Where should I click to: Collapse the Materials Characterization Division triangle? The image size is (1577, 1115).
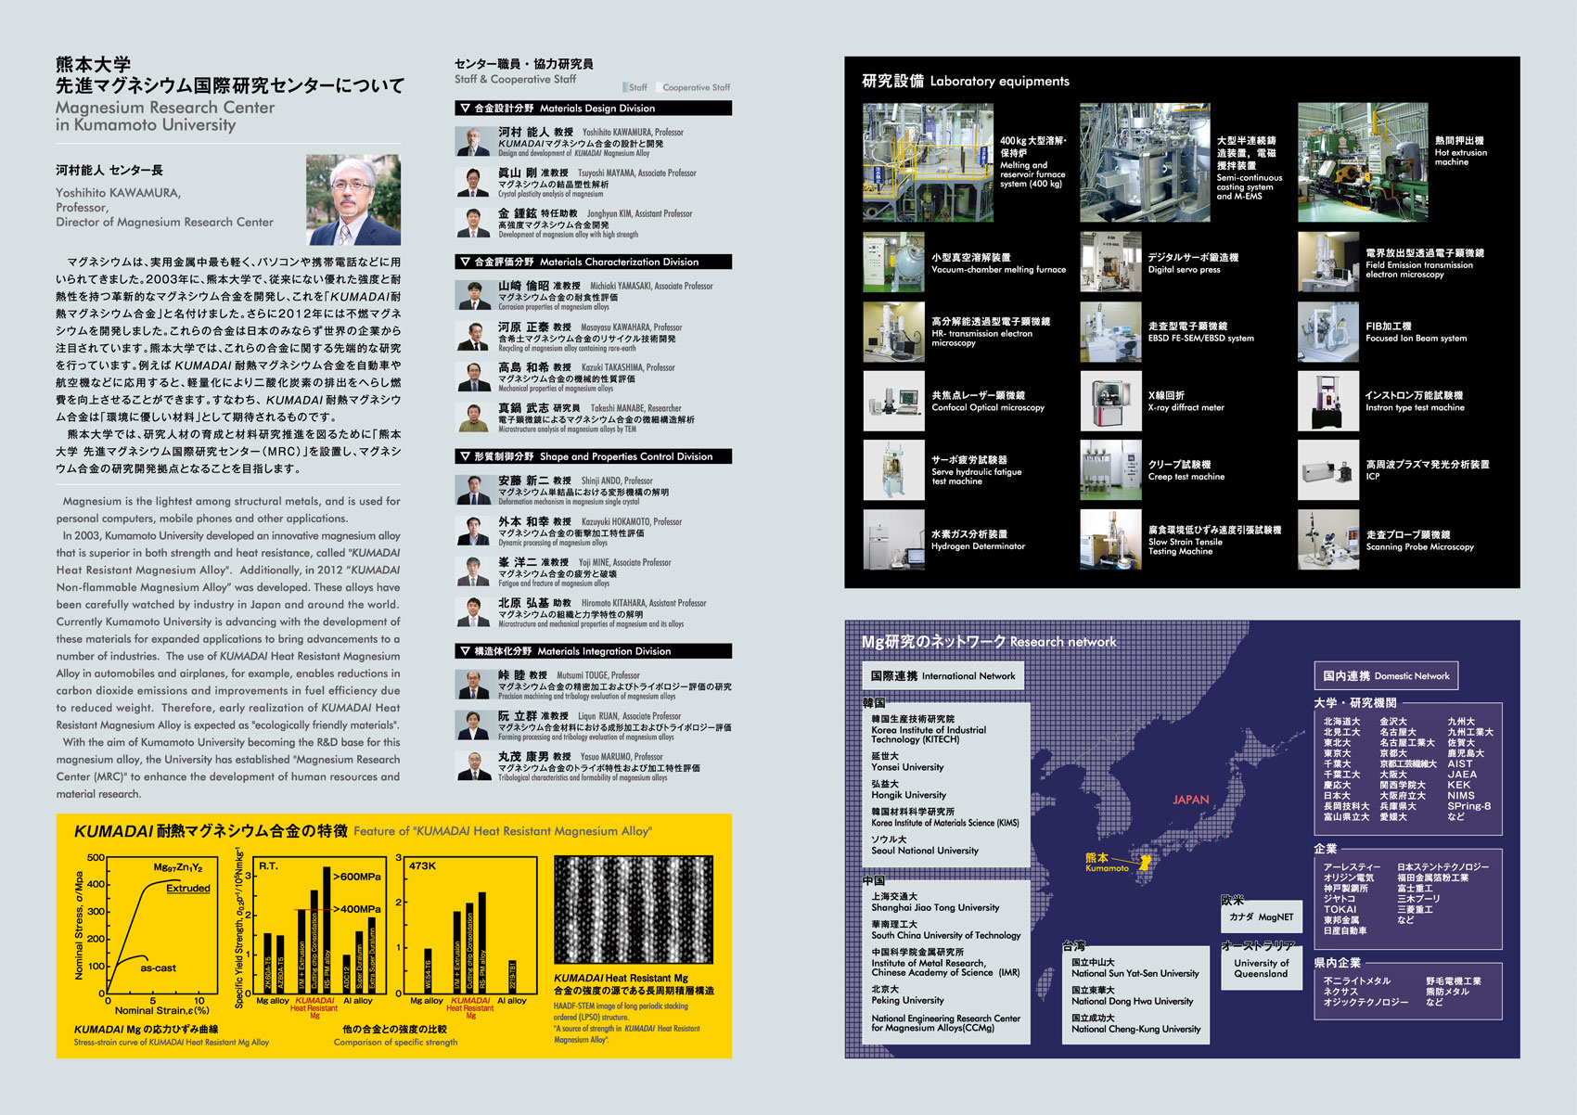(x=465, y=263)
